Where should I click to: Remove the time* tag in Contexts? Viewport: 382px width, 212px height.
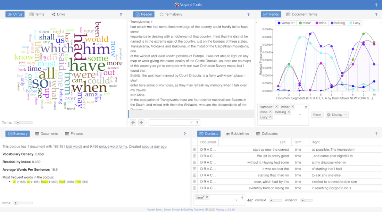[207, 197]
